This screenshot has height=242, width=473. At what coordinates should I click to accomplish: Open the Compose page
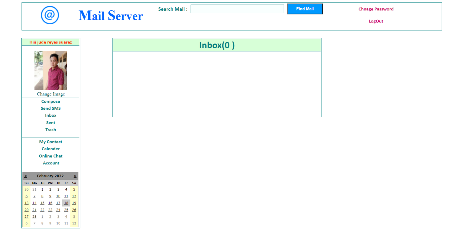tap(51, 101)
